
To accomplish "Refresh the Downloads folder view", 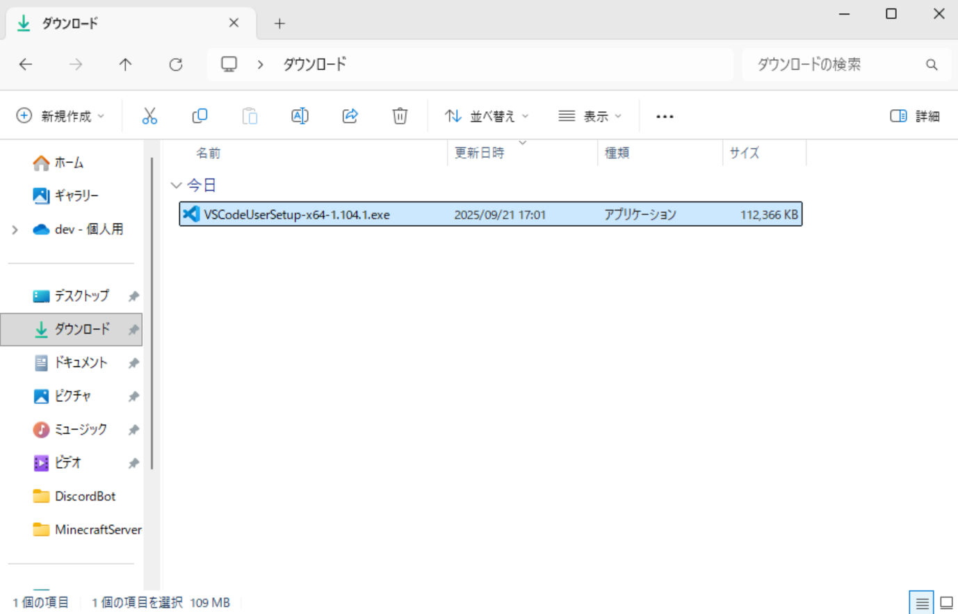I will pyautogui.click(x=176, y=65).
